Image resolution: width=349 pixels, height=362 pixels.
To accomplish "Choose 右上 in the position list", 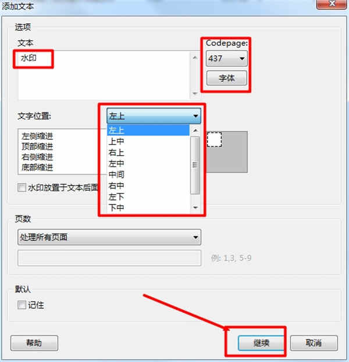I will [148, 152].
